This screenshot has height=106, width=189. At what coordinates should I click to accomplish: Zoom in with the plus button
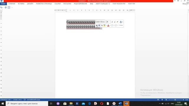(183, 100)
